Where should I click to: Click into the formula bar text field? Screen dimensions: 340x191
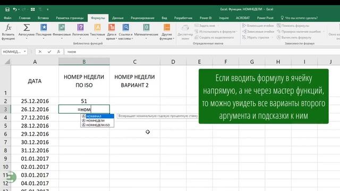pyautogui.click(x=202, y=52)
